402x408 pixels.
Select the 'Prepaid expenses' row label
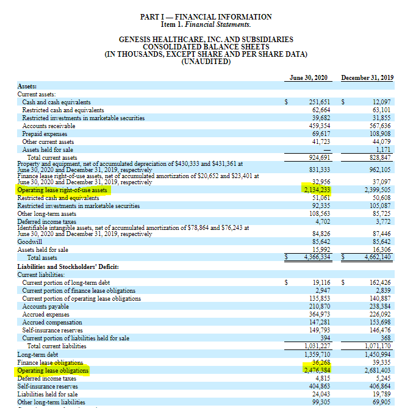pos(45,134)
